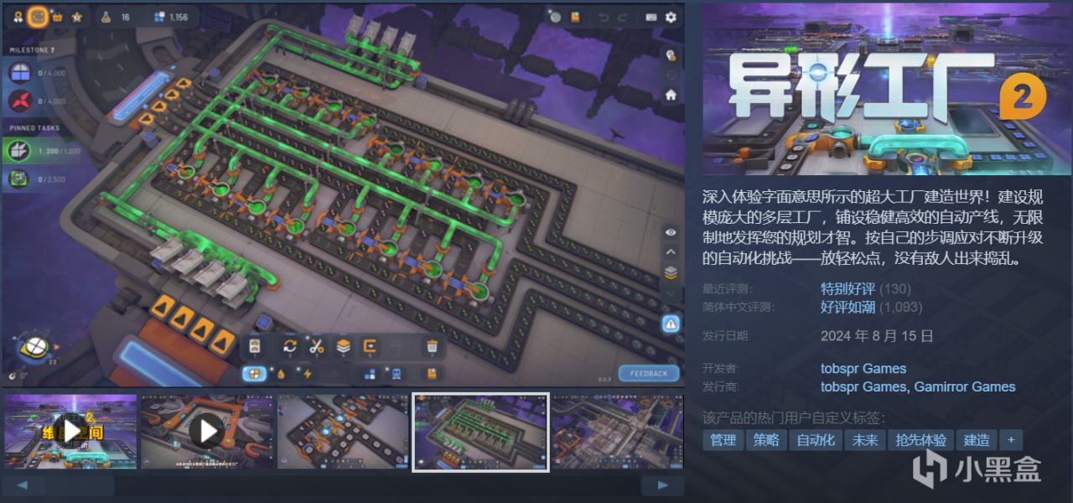Open the orange blueprint book build category
The image size is (1073, 503).
click(x=432, y=374)
